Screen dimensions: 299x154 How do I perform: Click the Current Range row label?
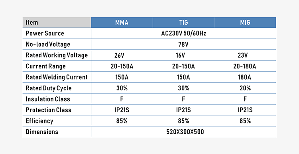tap(45, 66)
